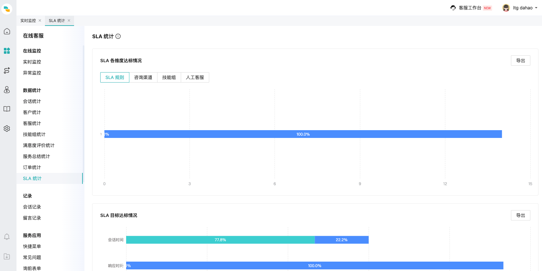Screen dimensions: 542x271
Task: Click the home icon in left sidebar
Action: click(7, 31)
